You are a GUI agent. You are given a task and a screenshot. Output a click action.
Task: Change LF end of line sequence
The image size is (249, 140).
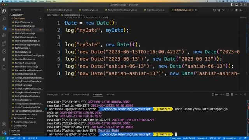coord(219,138)
